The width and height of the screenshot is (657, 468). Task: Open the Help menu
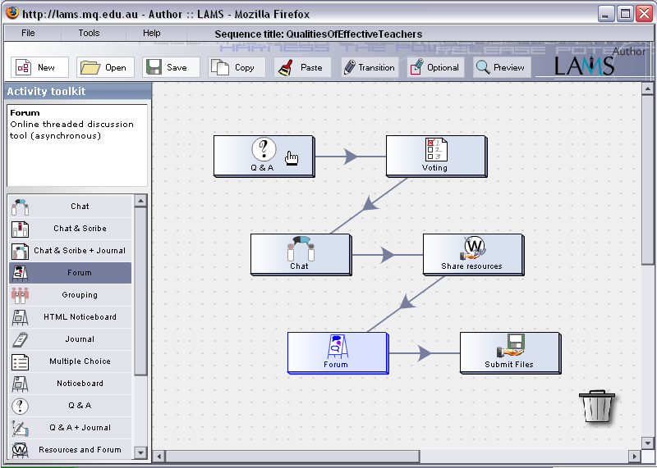click(x=152, y=34)
